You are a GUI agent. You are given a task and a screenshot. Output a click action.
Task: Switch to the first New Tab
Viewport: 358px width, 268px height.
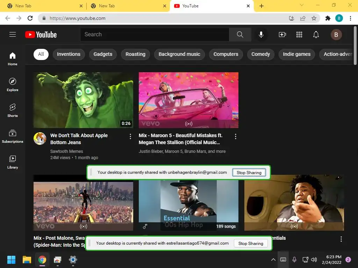pos(43,6)
